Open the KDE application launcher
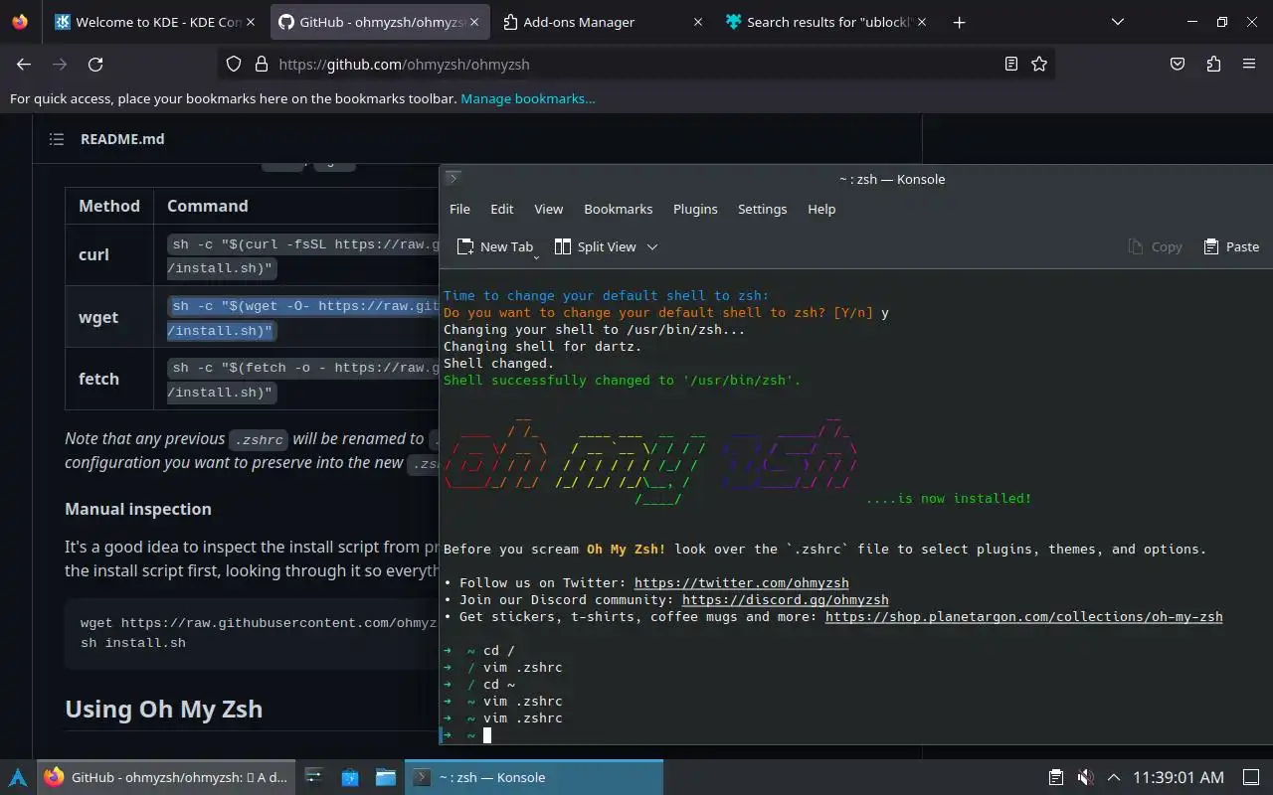This screenshot has width=1273, height=795. pyautogui.click(x=18, y=777)
